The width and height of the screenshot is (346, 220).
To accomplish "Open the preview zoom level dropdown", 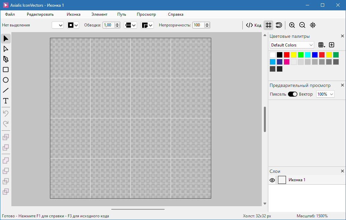I will (325, 94).
